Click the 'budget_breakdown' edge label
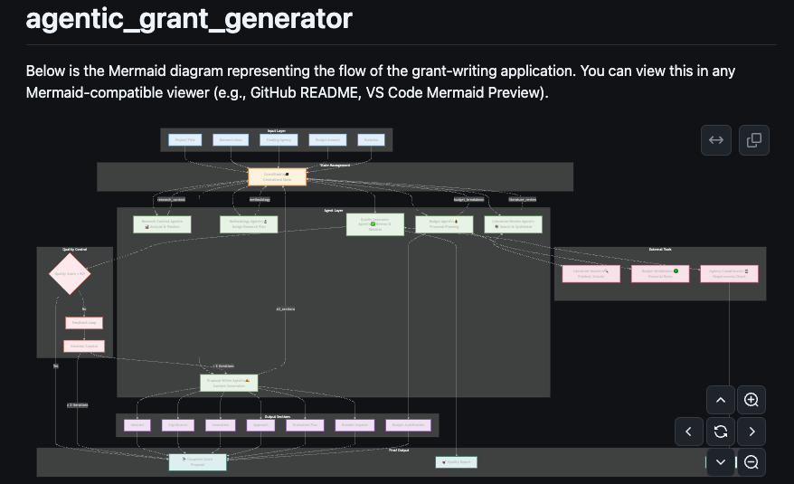This screenshot has width=794, height=484. [469, 200]
